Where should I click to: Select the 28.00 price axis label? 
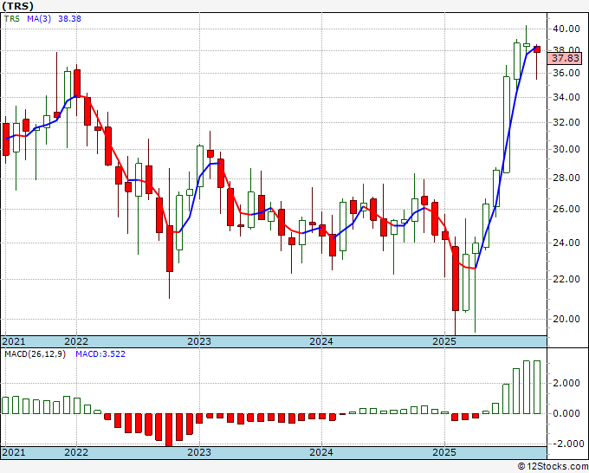[566, 178]
